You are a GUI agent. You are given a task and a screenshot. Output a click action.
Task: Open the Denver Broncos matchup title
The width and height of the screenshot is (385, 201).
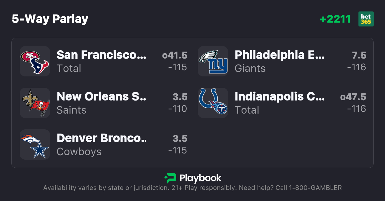point(101,138)
